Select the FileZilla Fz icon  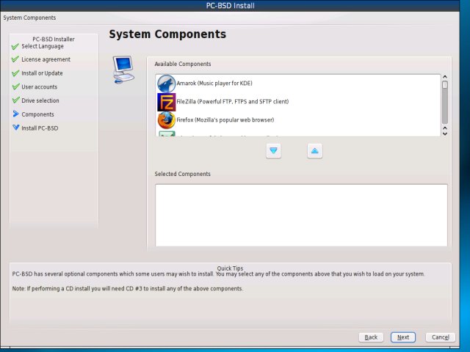point(167,102)
